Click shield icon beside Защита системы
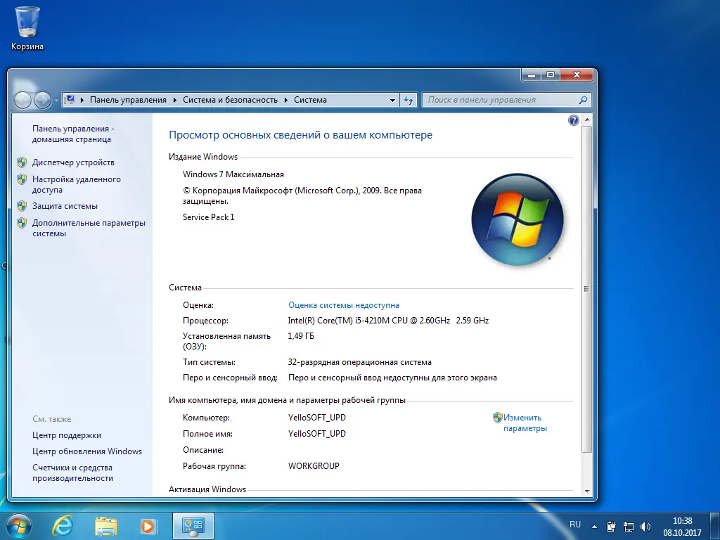The image size is (720, 540). [22, 206]
